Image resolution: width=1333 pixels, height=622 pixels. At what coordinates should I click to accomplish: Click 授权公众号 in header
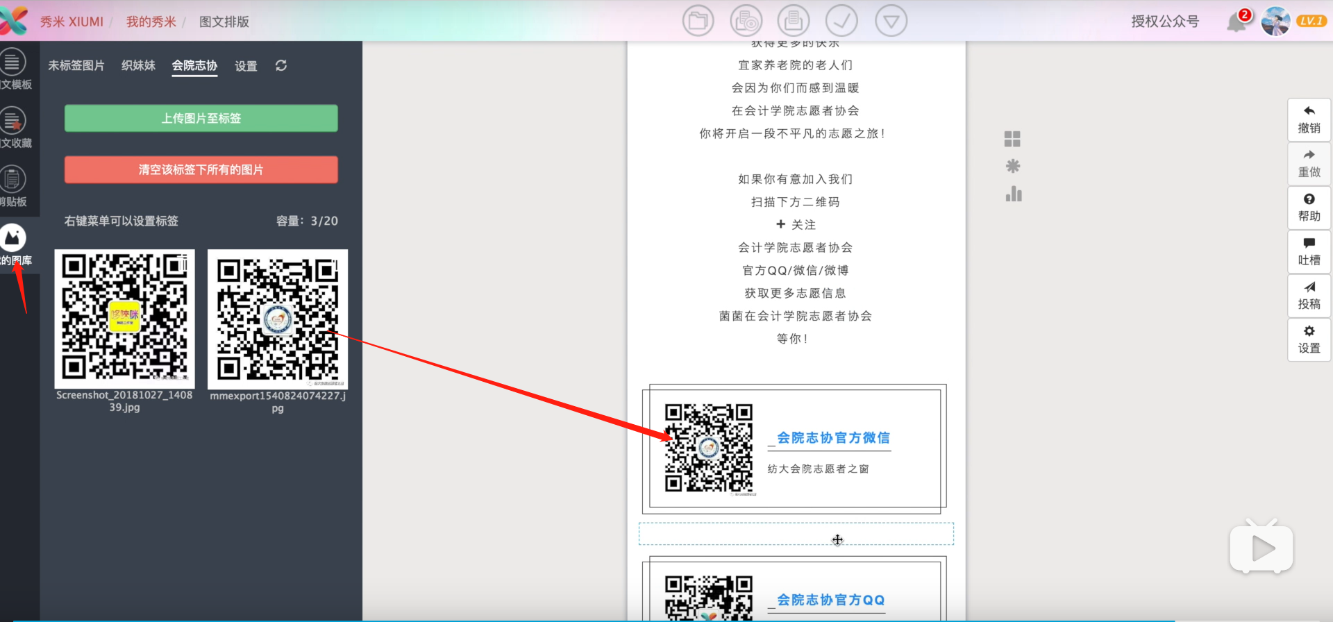pyautogui.click(x=1165, y=22)
